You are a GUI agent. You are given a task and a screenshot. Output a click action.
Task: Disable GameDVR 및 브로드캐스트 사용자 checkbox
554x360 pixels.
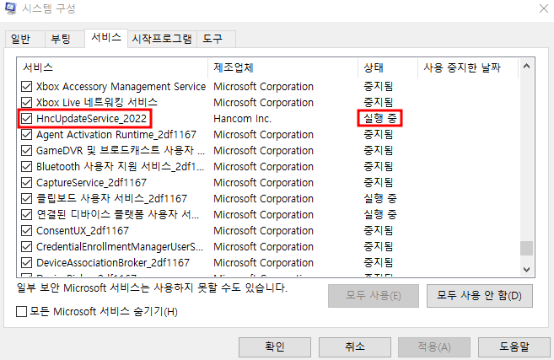26,151
